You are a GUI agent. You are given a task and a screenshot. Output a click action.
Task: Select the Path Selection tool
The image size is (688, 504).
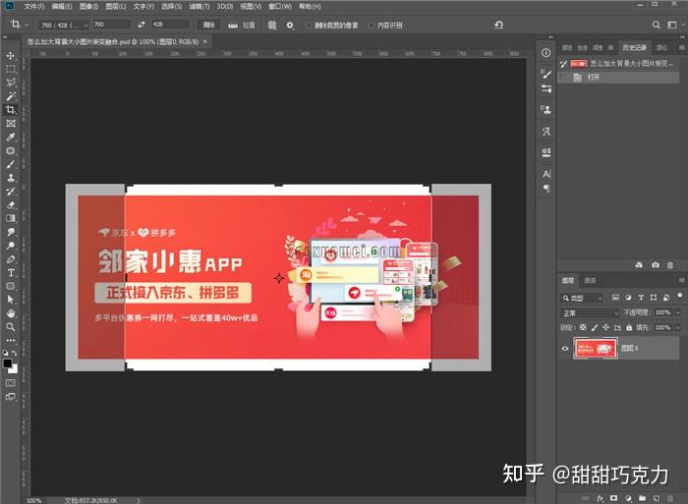coord(11,300)
